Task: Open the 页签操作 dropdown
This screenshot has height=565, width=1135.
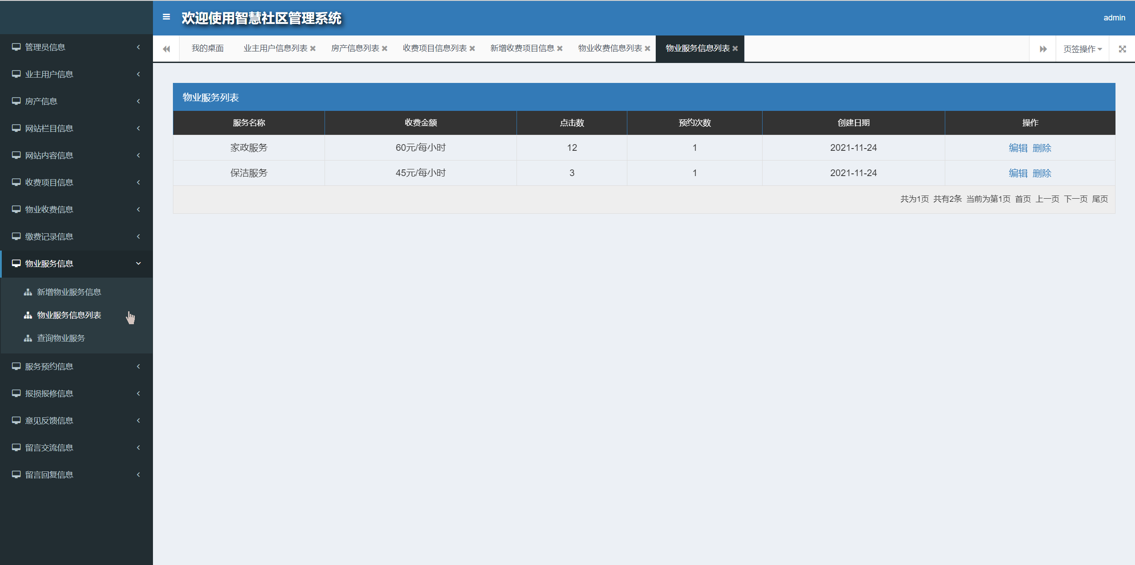Action: click(1082, 49)
